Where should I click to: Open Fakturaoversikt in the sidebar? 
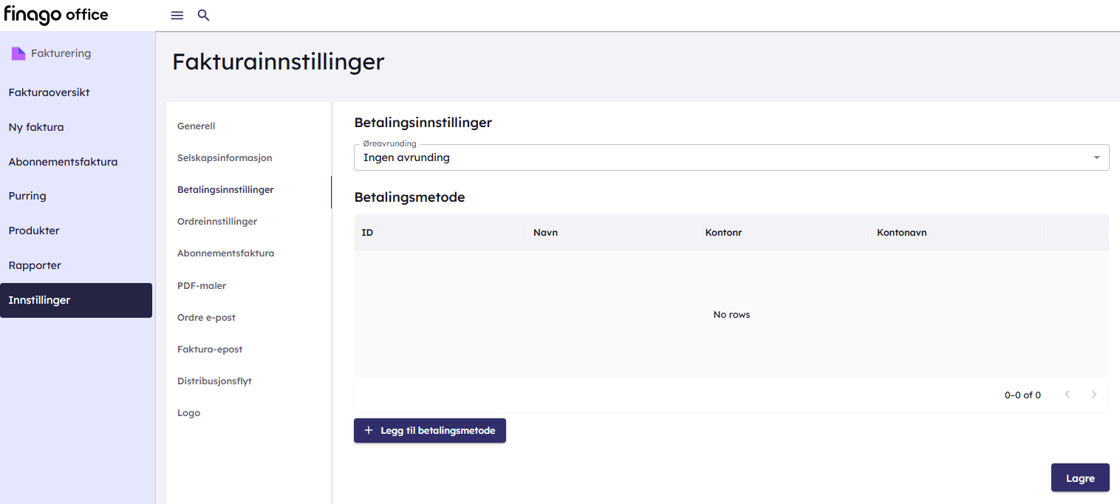coord(49,92)
